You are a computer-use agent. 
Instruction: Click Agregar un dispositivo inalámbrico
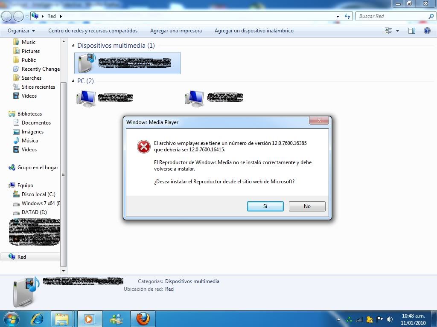[x=254, y=31]
